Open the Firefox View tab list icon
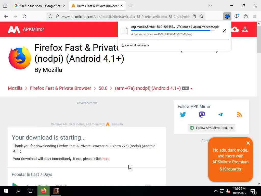 [5, 6]
